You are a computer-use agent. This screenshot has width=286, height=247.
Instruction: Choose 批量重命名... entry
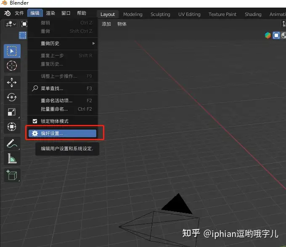tap(63, 109)
